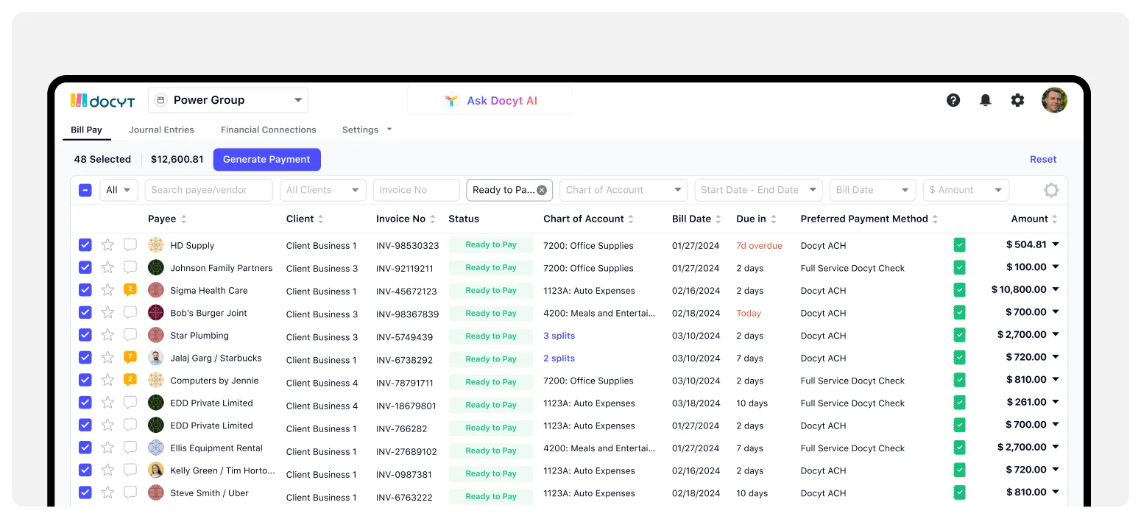Viewport: 1141px width, 519px height.
Task: Open table column settings gear icon
Action: point(1051,190)
